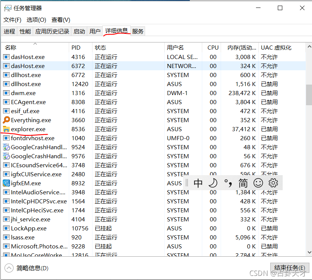Switch to the 用户 tab
The image size is (312, 280).
click(x=95, y=31)
